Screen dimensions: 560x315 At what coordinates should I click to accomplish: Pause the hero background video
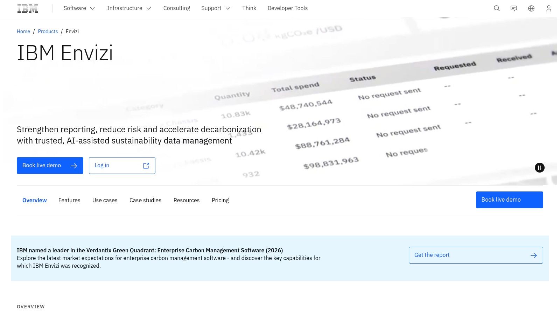pyautogui.click(x=540, y=168)
